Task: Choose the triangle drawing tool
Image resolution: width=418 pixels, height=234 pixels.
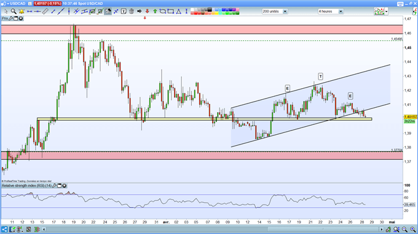Action: (x=179, y=11)
